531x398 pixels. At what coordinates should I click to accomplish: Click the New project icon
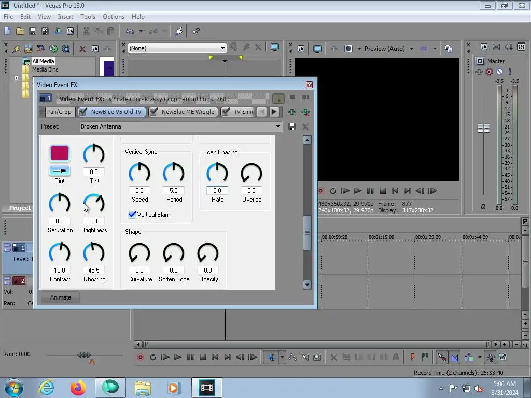pyautogui.click(x=7, y=31)
